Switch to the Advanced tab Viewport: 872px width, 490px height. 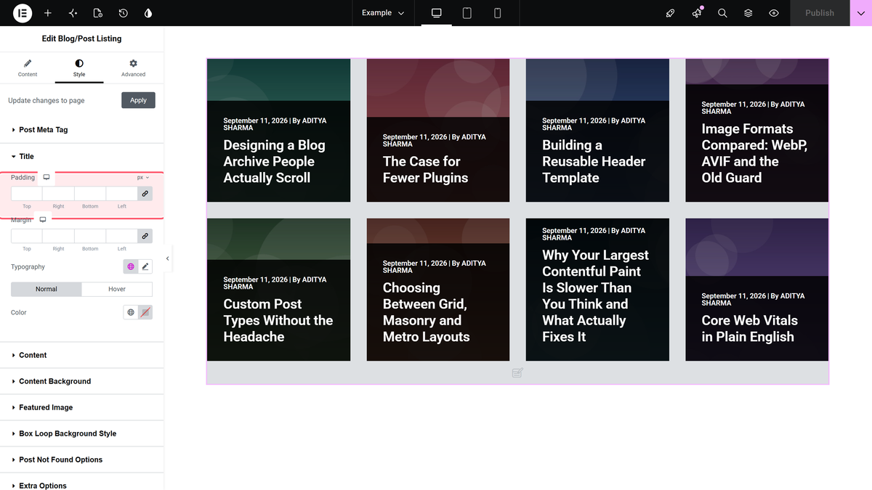point(133,68)
